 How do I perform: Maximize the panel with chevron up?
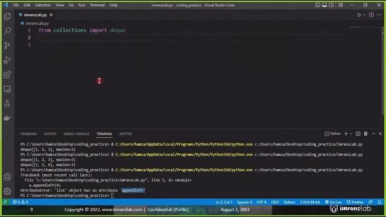pos(373,134)
